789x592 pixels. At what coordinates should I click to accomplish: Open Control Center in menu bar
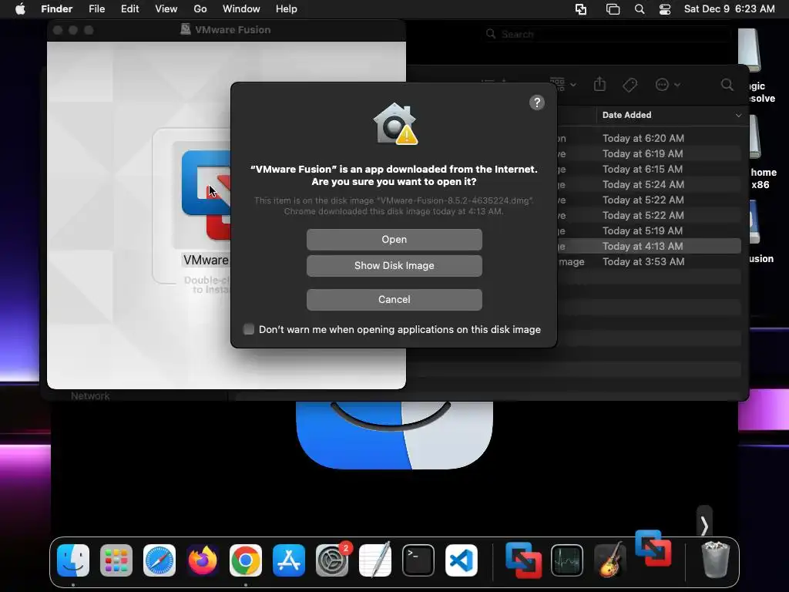(665, 9)
